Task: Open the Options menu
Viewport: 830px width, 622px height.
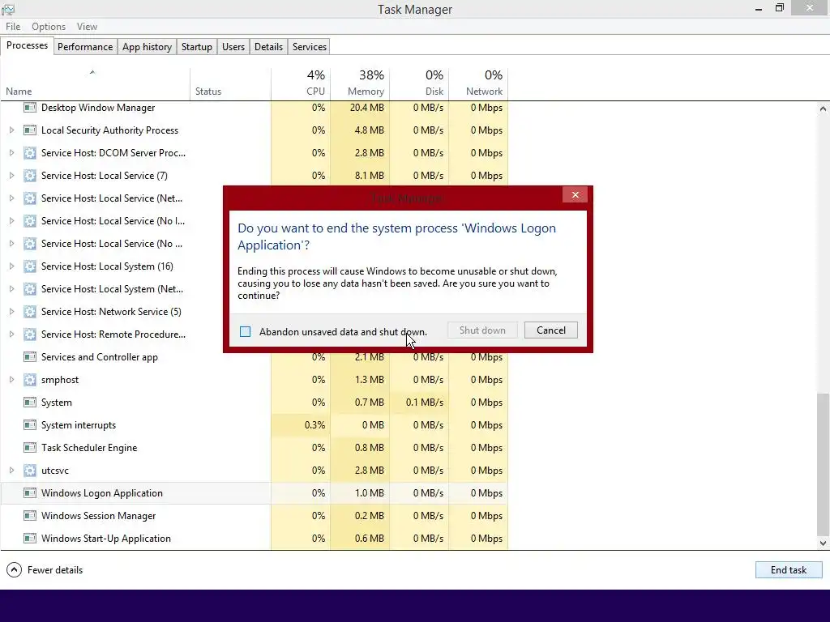Action: click(x=48, y=27)
